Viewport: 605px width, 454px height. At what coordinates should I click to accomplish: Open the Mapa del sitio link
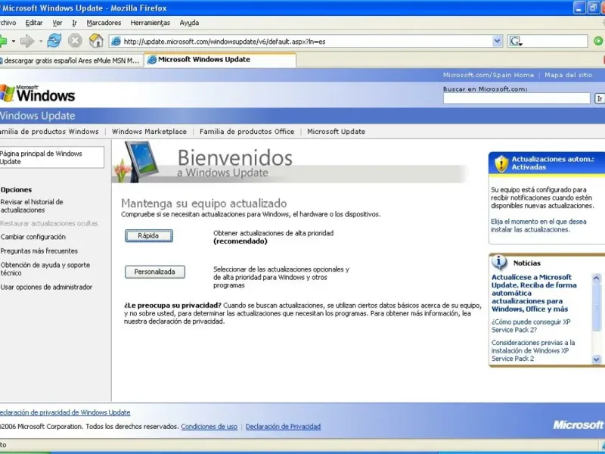[569, 75]
